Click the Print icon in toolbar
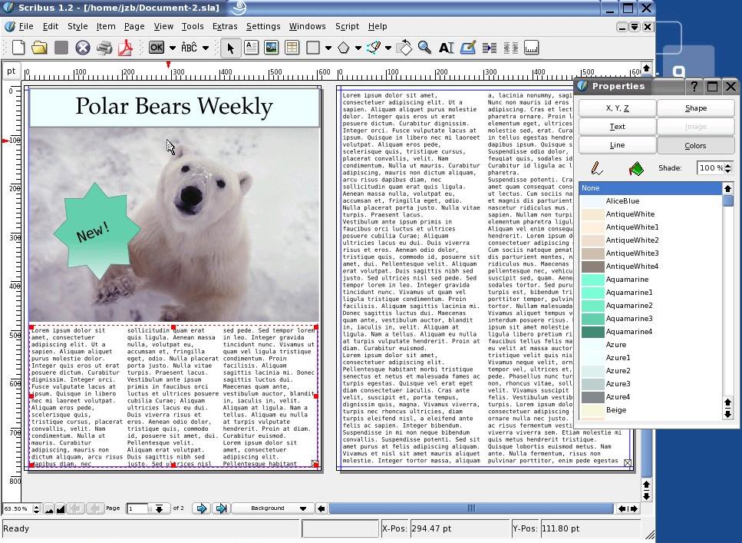Viewport: 742px width, 543px height. tap(104, 48)
